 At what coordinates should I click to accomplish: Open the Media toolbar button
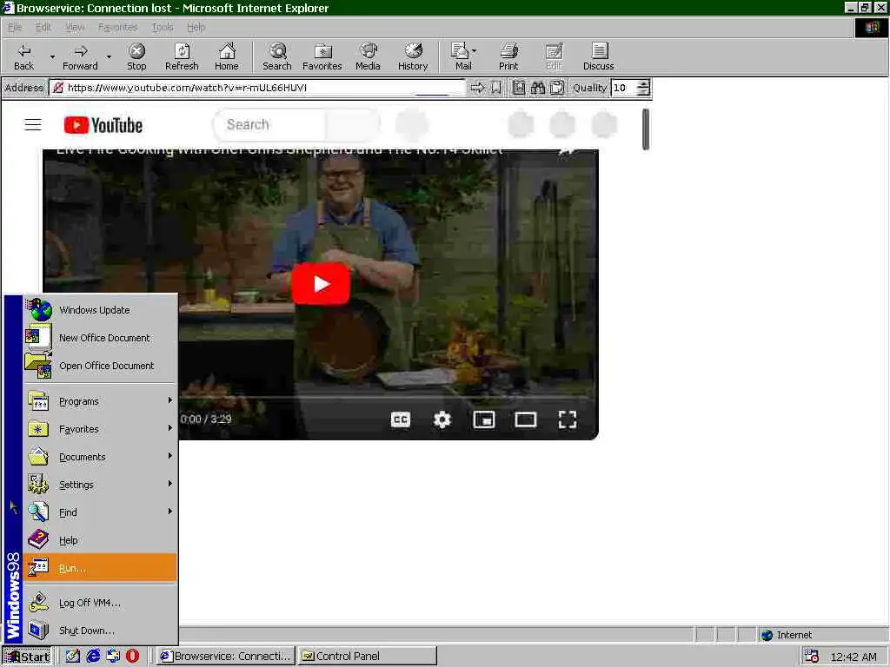(x=368, y=56)
